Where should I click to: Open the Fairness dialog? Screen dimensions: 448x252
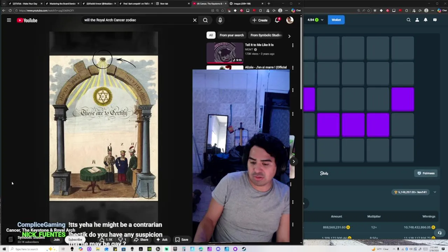click(x=426, y=173)
